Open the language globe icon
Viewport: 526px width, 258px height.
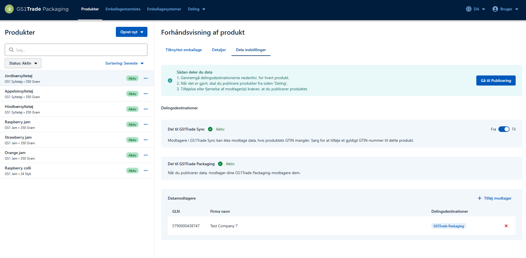(x=469, y=9)
